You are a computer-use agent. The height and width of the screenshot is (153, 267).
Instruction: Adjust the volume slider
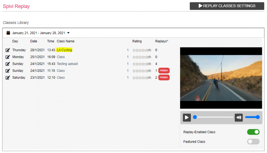(x=252, y=117)
